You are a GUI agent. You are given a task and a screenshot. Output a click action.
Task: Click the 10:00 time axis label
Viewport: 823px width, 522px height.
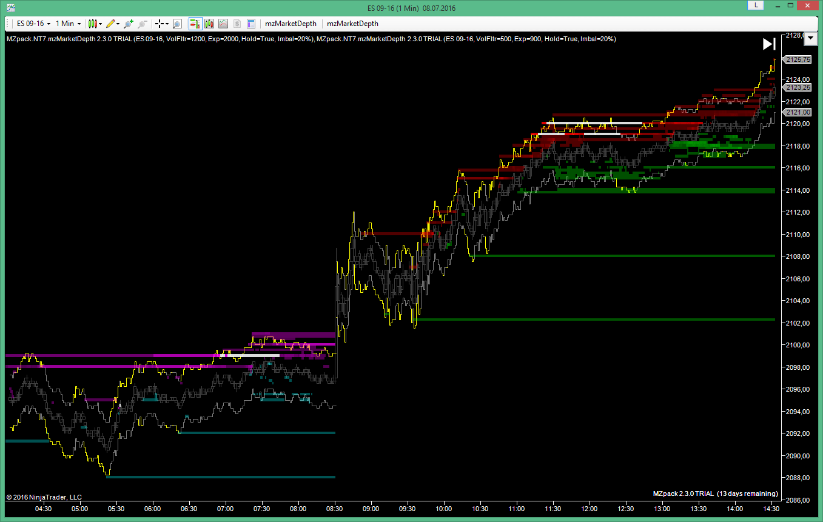444,509
